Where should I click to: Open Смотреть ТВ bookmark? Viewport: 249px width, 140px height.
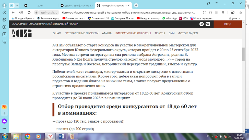coord(123,18)
